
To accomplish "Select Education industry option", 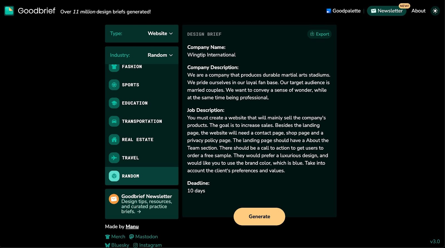I will pyautogui.click(x=142, y=103).
